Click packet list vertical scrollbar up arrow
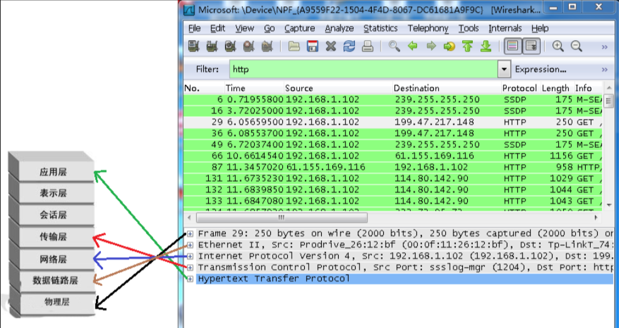 (608, 88)
